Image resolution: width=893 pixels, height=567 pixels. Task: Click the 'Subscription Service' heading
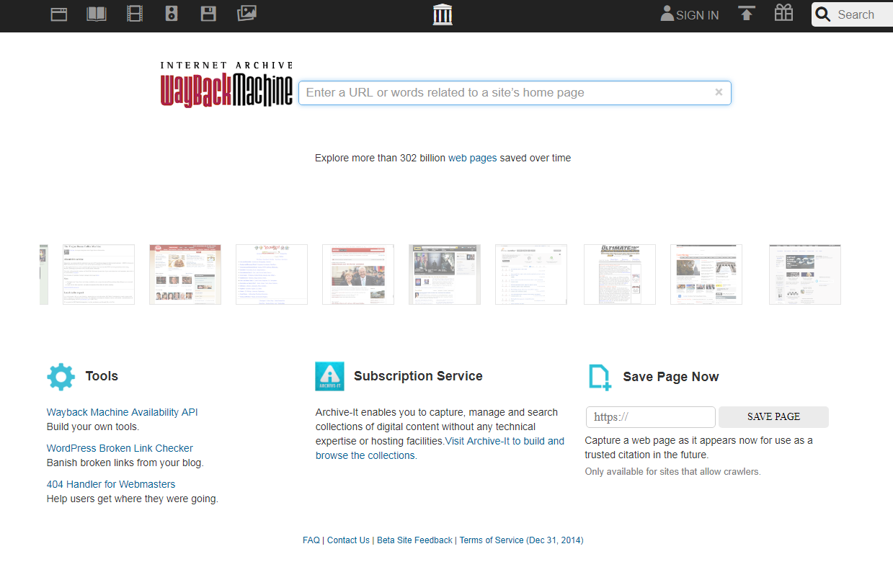(418, 376)
